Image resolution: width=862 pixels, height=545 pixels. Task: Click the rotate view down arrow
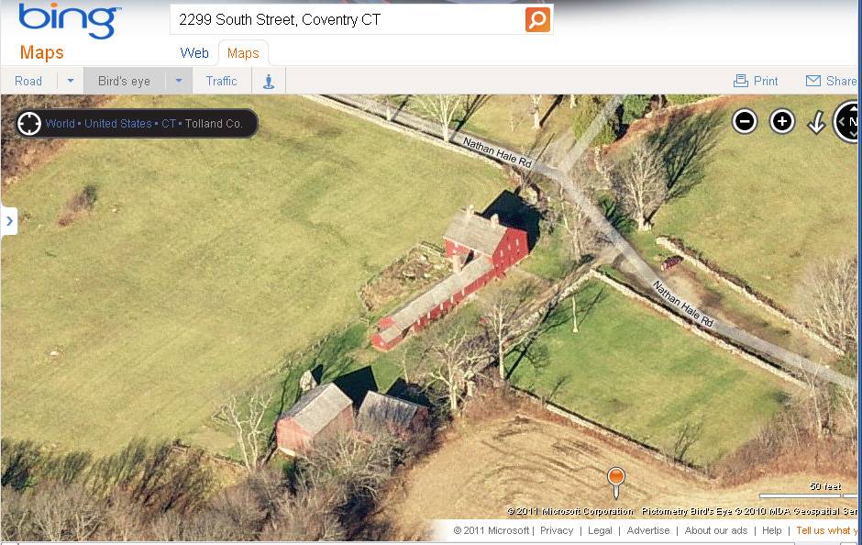pos(816,122)
